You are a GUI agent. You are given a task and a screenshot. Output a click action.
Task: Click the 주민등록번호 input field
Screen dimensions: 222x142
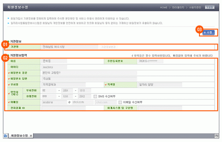point(151,61)
